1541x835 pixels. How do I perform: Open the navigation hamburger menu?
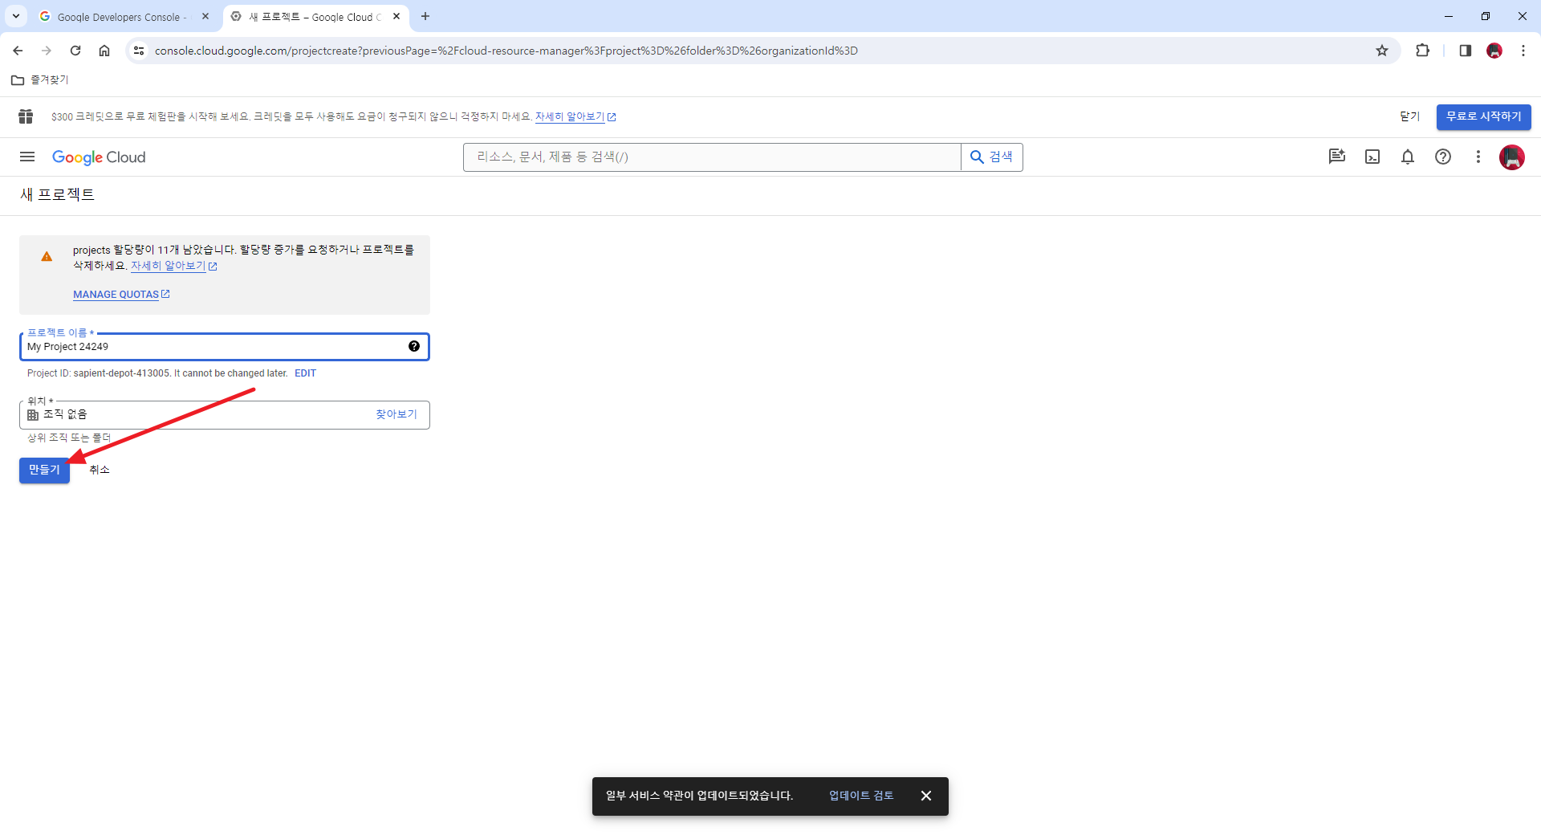[26, 157]
